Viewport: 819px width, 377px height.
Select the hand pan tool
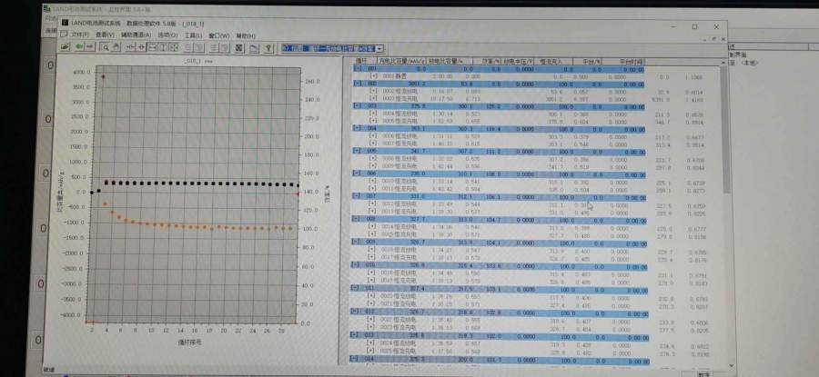click(116, 47)
